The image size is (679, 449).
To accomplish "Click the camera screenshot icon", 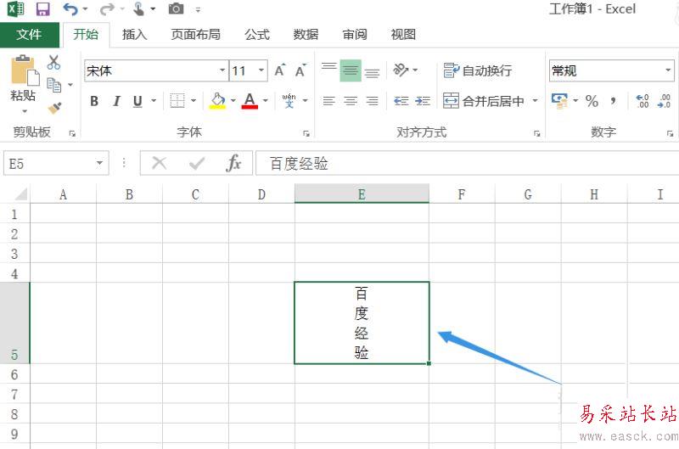I will tap(176, 8).
